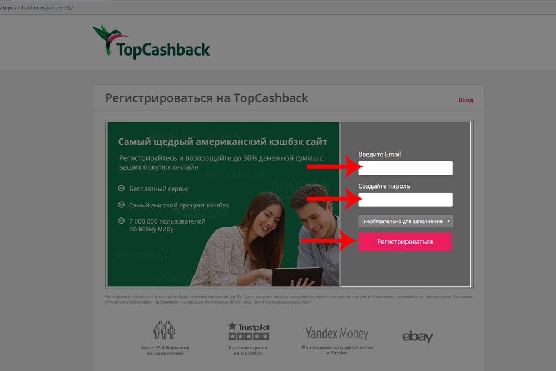The height and width of the screenshot is (371, 556).
Task: Click the Высокая оценка на TrustPilot caption
Action: (x=248, y=350)
